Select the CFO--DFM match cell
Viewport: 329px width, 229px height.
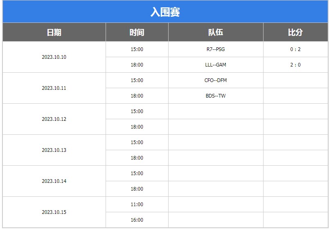point(216,80)
